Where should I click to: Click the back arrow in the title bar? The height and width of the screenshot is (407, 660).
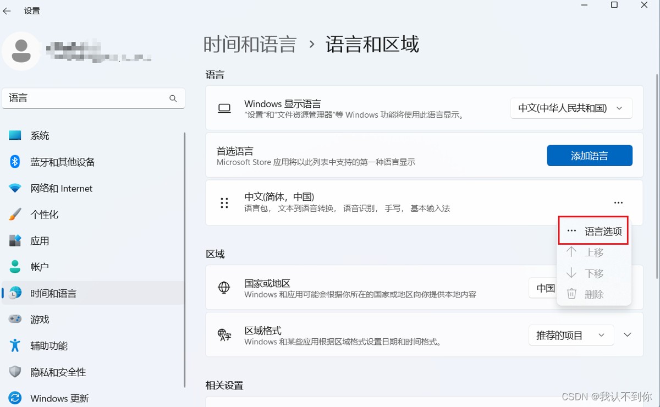point(7,10)
